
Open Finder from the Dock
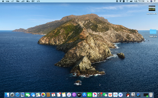(7, 95)
